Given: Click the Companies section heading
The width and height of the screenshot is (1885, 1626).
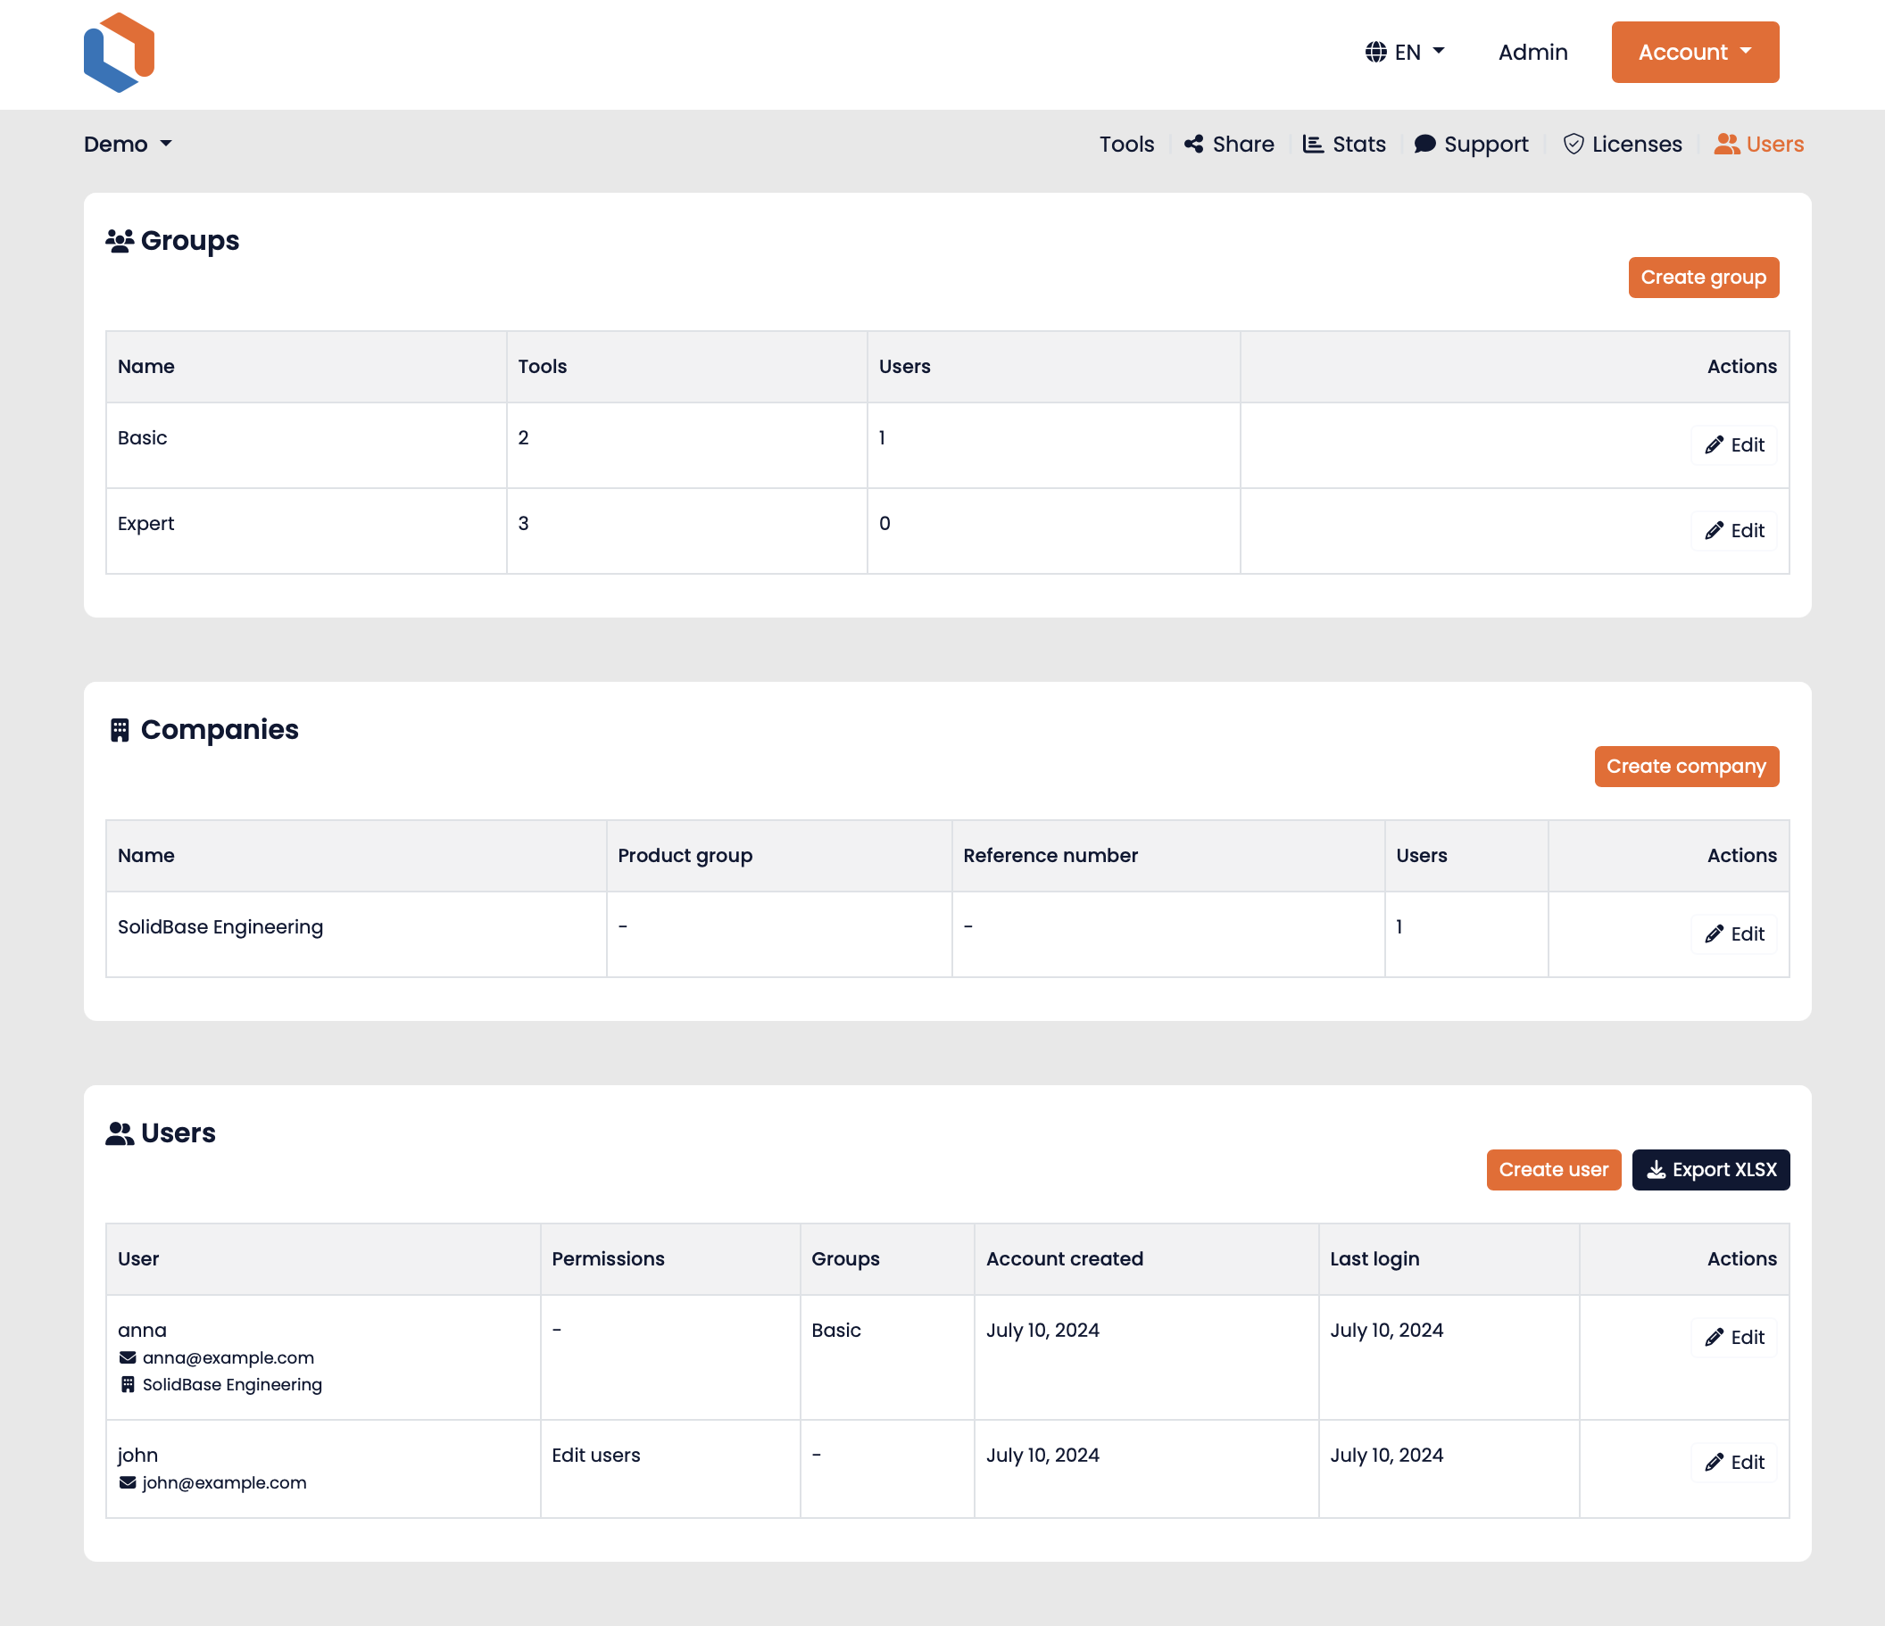Looking at the screenshot, I should tap(220, 730).
